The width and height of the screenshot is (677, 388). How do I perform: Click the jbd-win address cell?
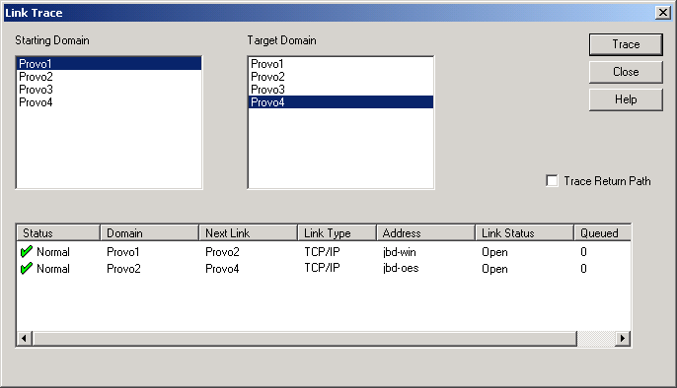coord(400,252)
